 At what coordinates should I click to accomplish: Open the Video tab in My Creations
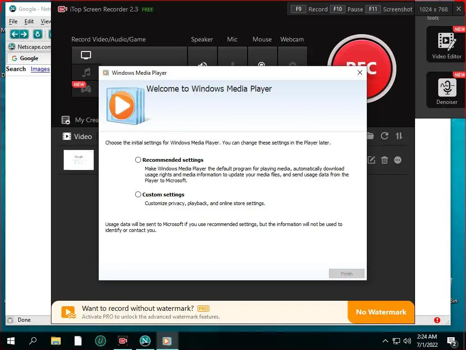(x=77, y=136)
